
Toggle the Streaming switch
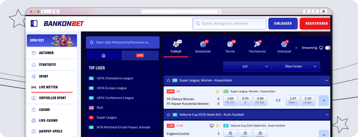click(328, 48)
